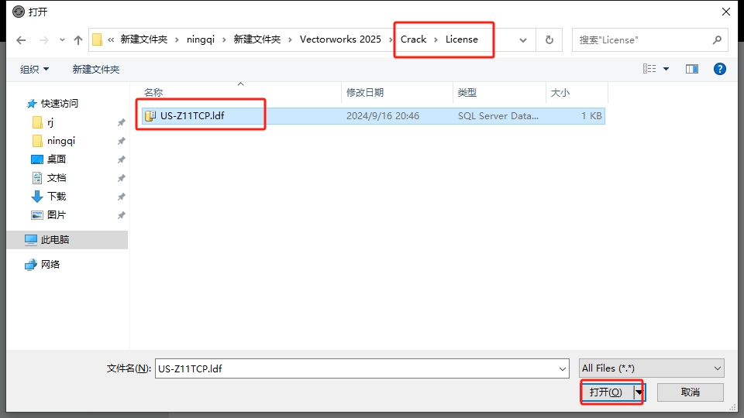Show hidden path levels via double chevron

point(111,39)
